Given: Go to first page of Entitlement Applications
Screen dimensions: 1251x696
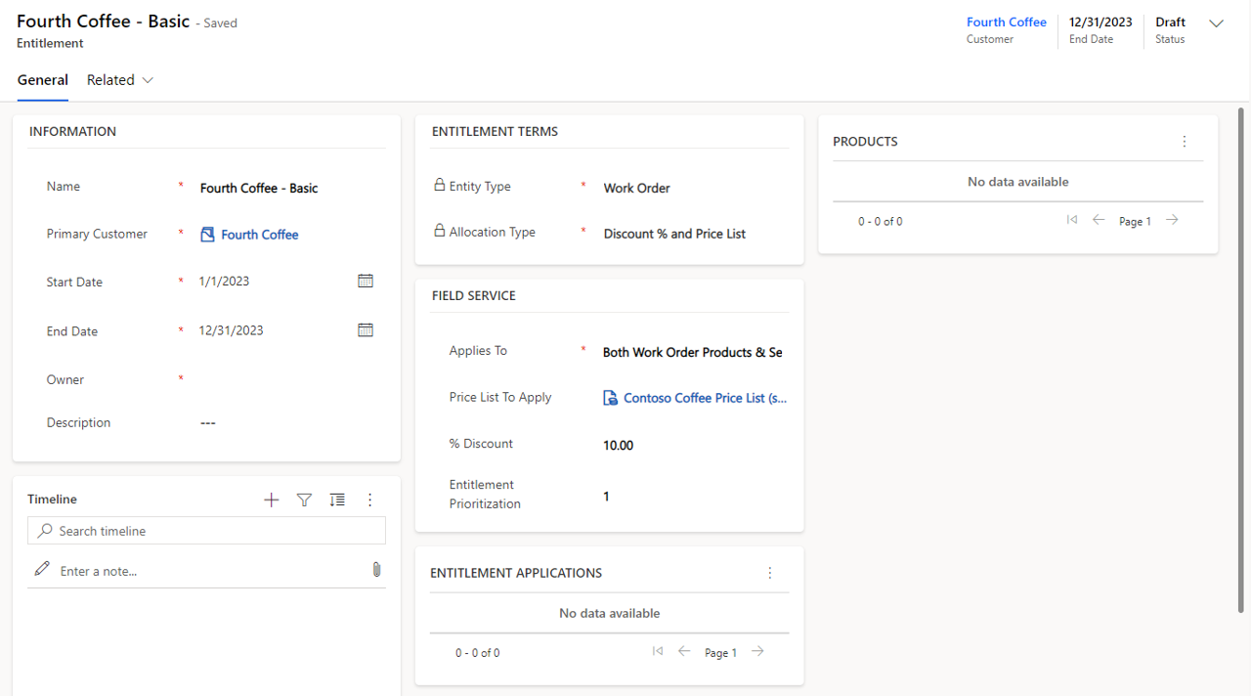Looking at the screenshot, I should [658, 651].
